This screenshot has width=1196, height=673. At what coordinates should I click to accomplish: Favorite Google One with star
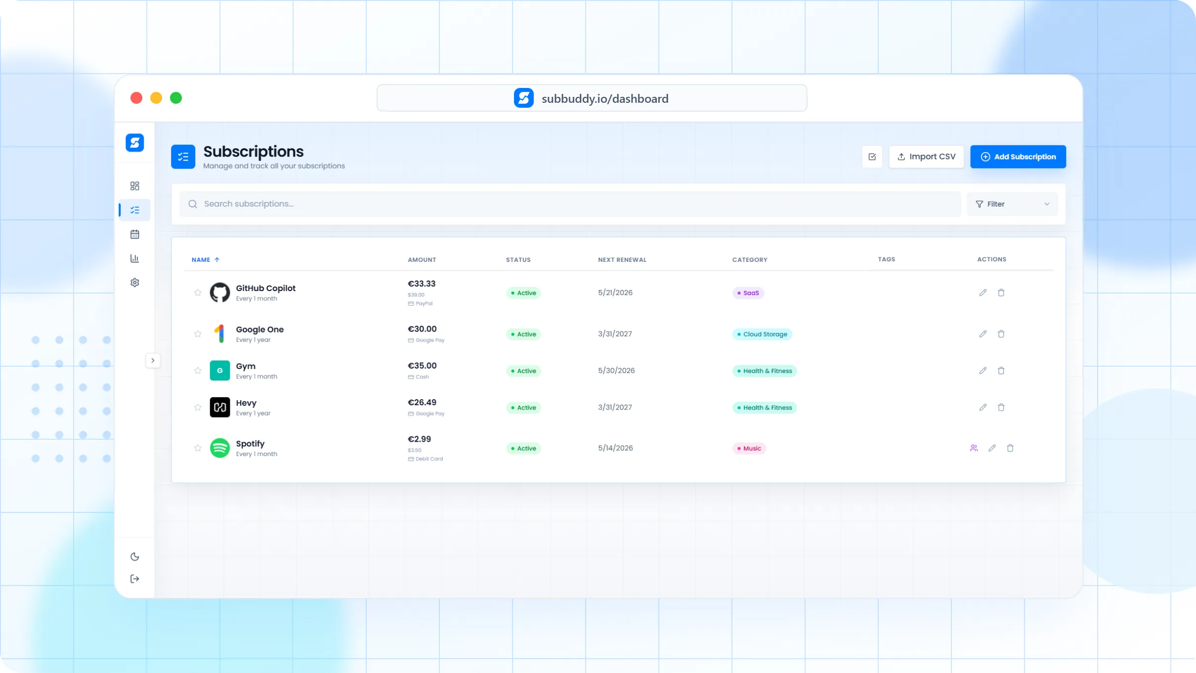tap(198, 334)
